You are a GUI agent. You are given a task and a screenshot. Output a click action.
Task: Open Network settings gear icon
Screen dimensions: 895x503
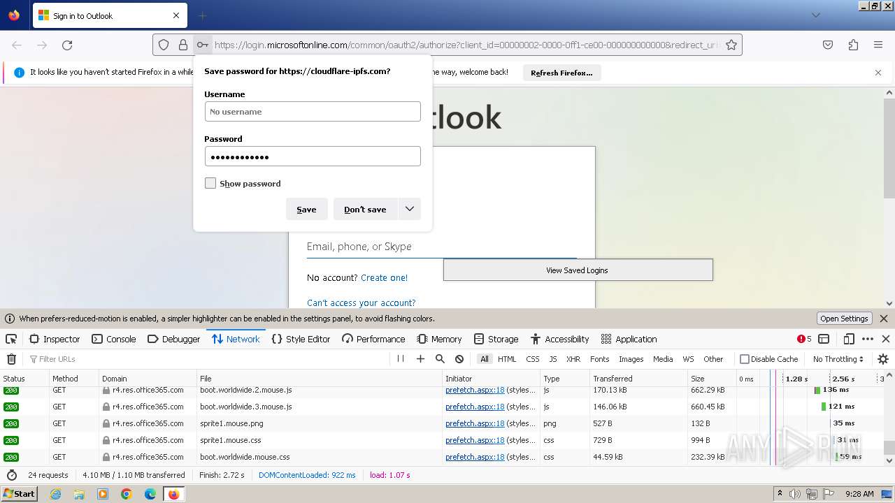click(883, 359)
